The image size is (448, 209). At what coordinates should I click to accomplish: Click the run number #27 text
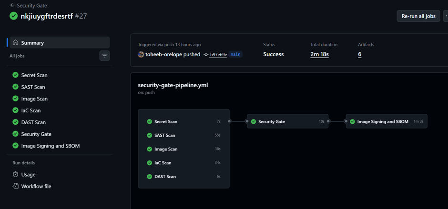pyautogui.click(x=81, y=16)
